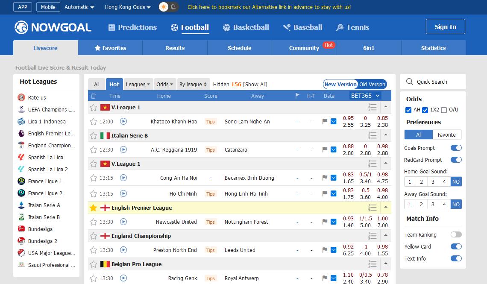Open France Ligue 1 in Hot Leagues
The image size is (487, 284).
(x=45, y=181)
